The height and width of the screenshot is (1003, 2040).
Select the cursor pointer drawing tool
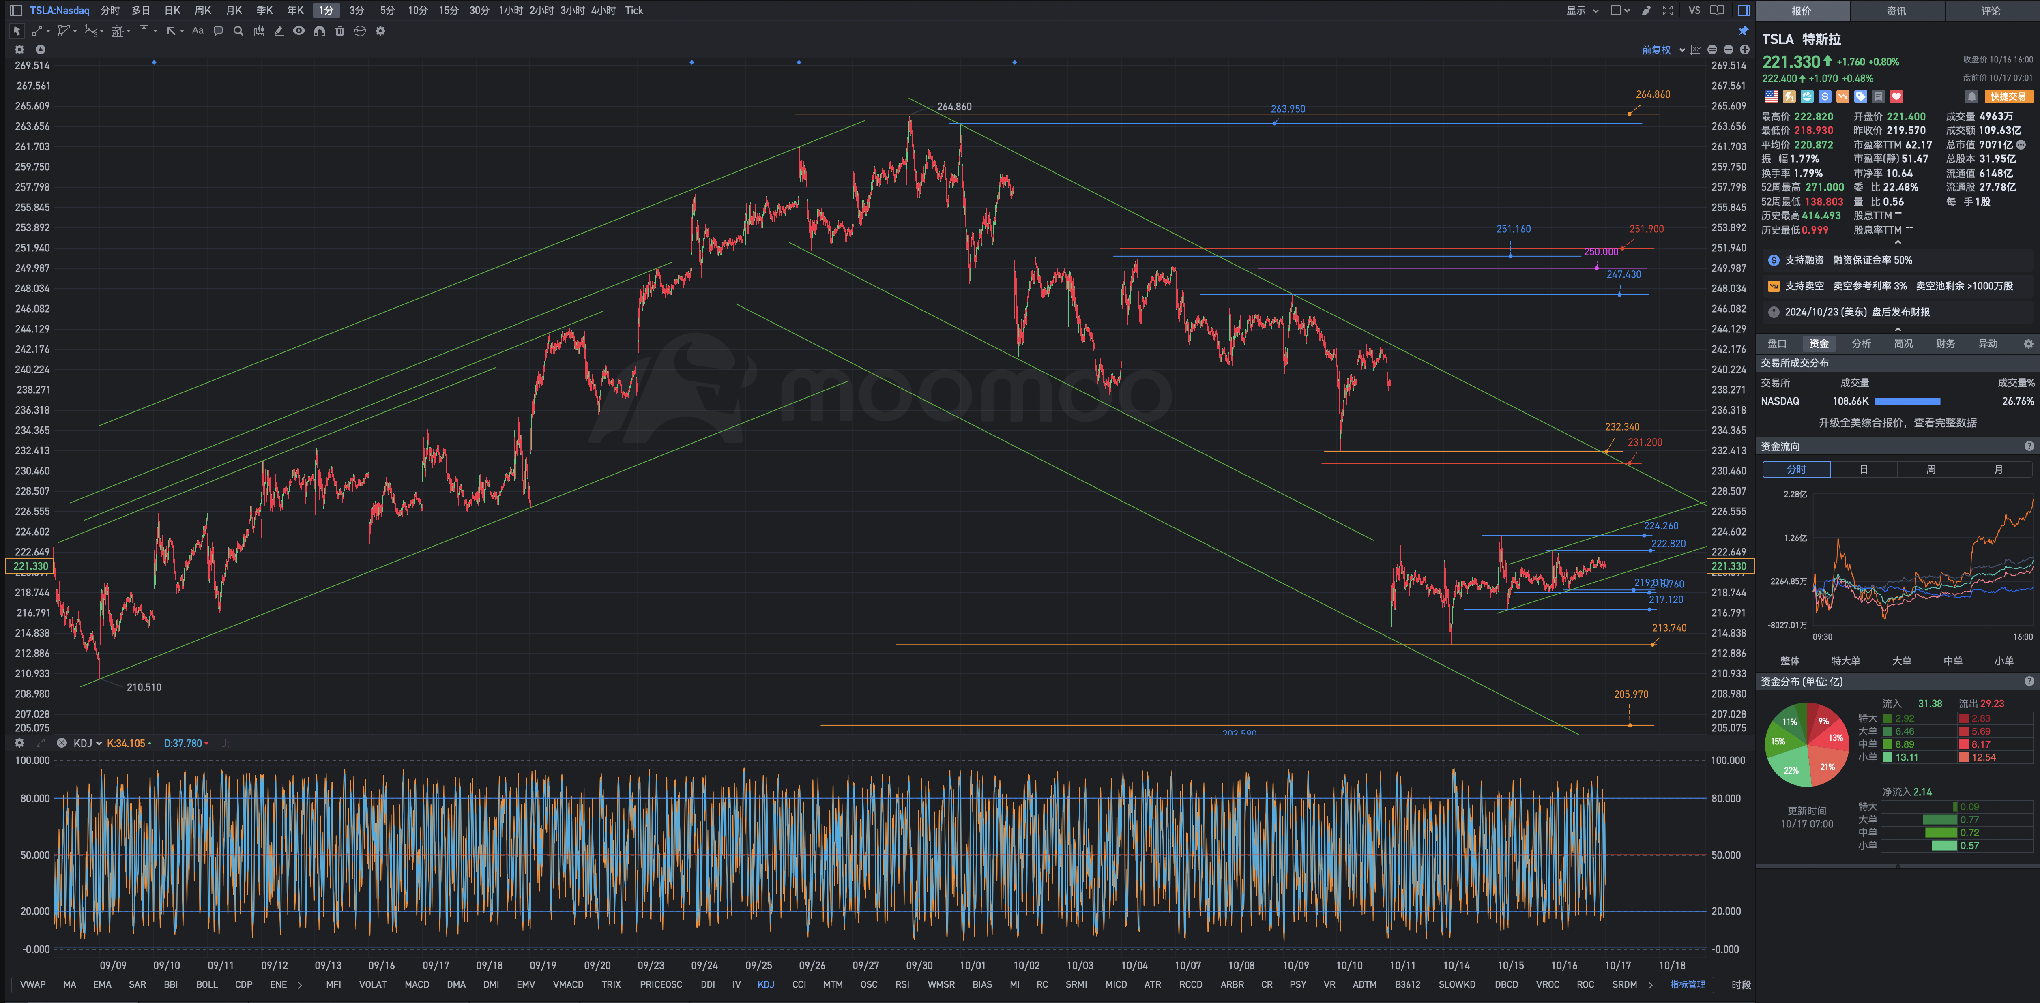pyautogui.click(x=17, y=31)
